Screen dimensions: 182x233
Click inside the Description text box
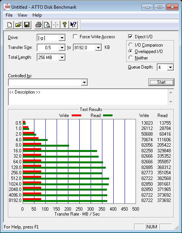tap(88, 97)
